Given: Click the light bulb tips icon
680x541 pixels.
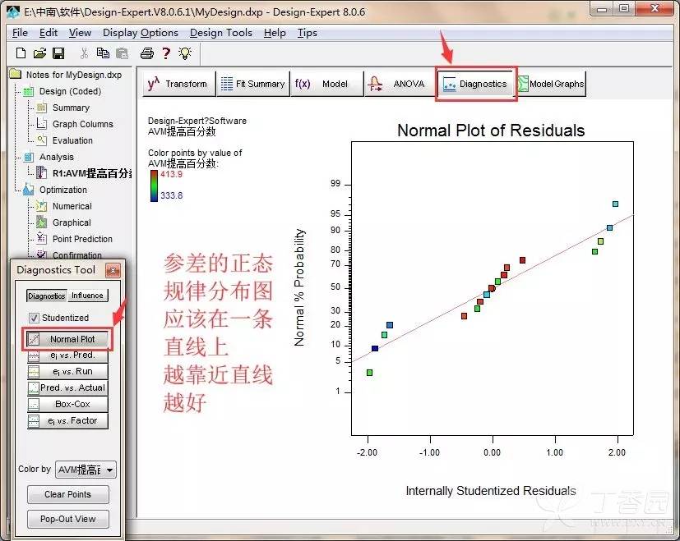Looking at the screenshot, I should (185, 53).
